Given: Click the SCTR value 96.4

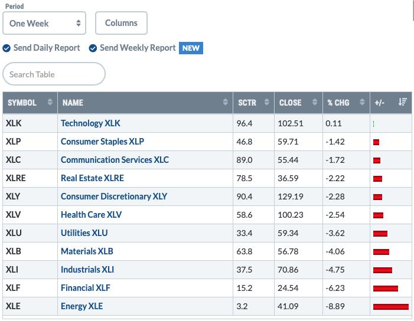Looking at the screenshot, I should 245,123.
